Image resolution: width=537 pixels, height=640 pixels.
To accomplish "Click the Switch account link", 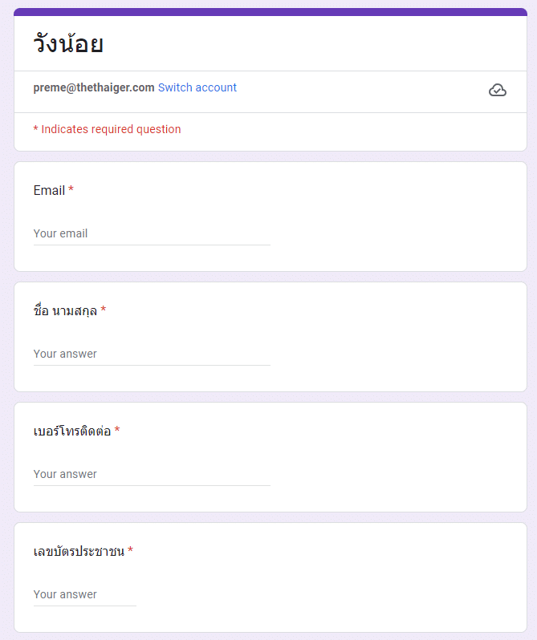I will pos(197,87).
